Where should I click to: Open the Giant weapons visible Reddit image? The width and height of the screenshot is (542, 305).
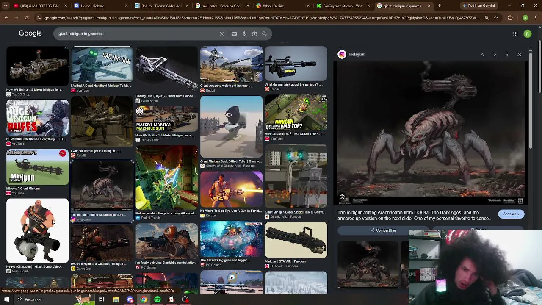231,64
